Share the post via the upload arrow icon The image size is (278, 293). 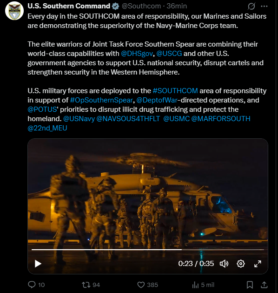pos(264,285)
